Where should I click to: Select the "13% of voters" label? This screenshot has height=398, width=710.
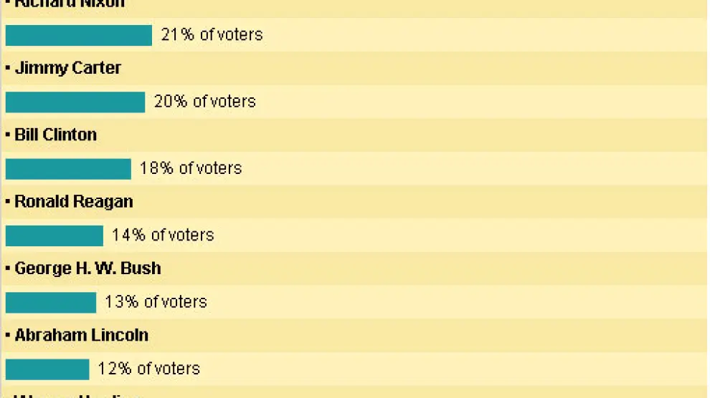[156, 302]
